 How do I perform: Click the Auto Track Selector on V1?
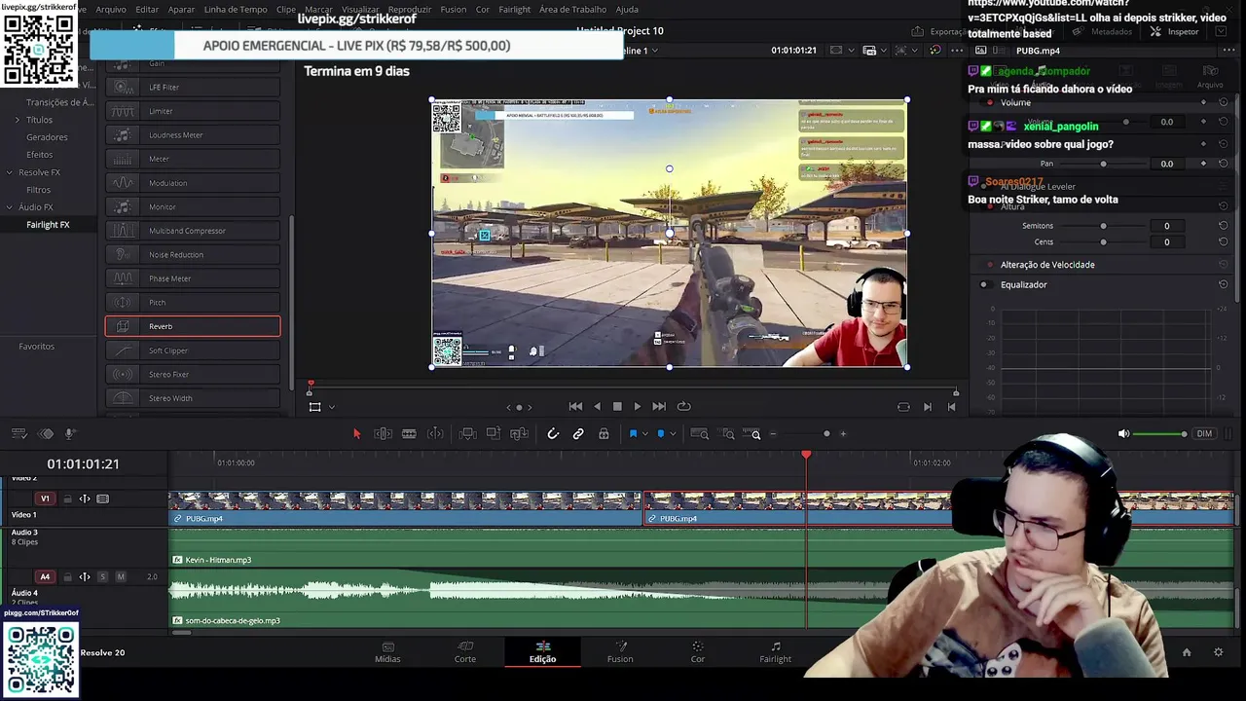[x=85, y=498]
